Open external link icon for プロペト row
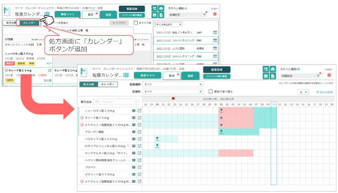Screen dimensions: 338x193 tap(140, 167)
